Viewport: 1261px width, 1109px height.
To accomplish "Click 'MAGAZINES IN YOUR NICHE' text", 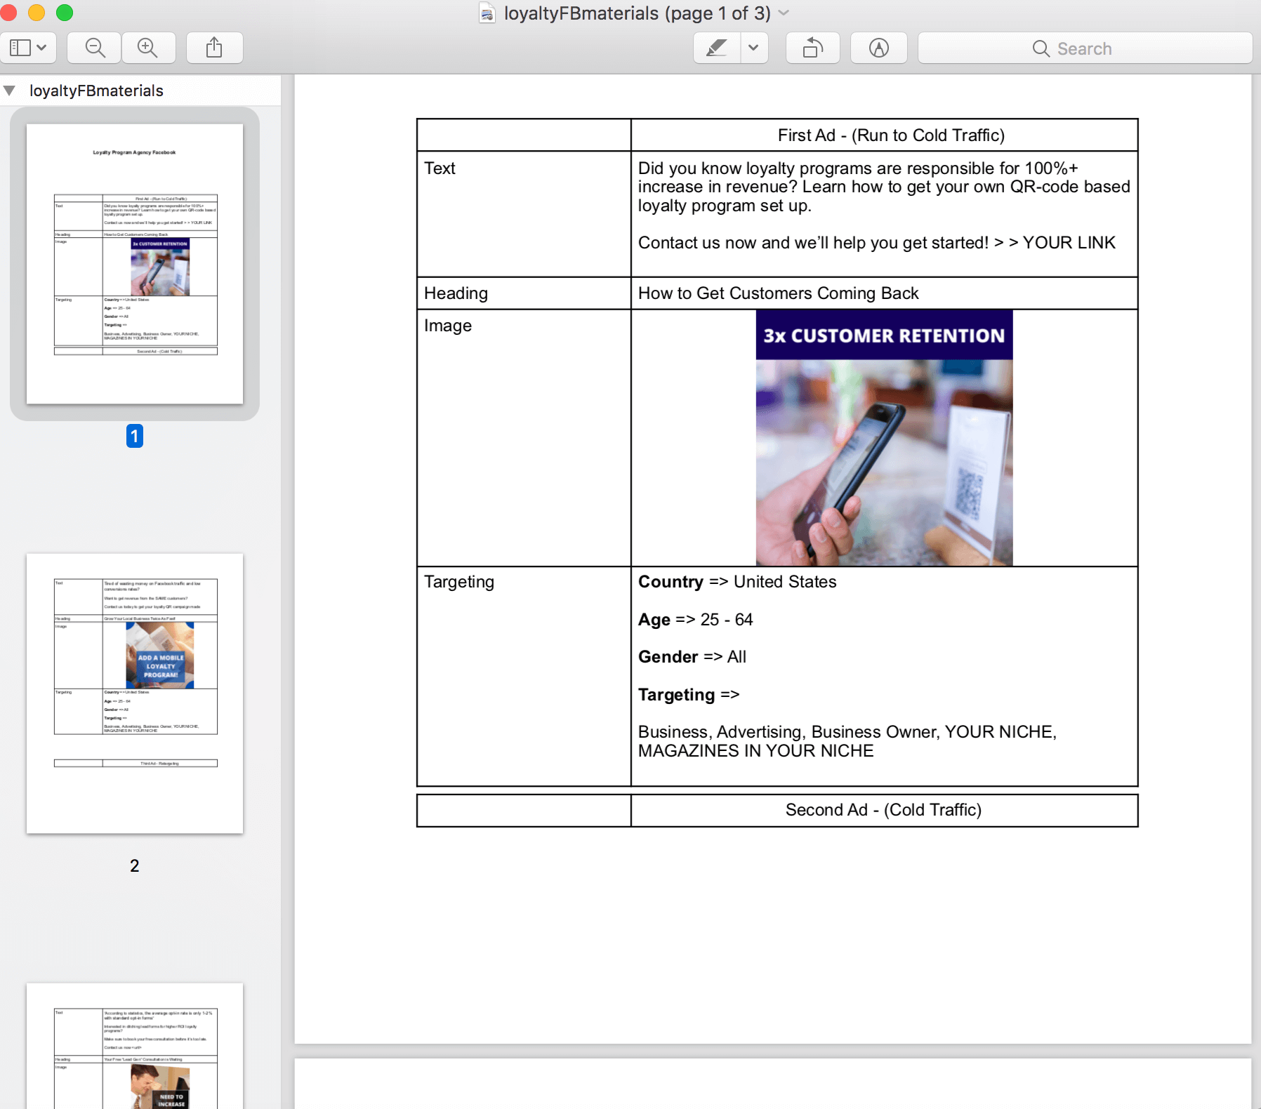I will [755, 751].
